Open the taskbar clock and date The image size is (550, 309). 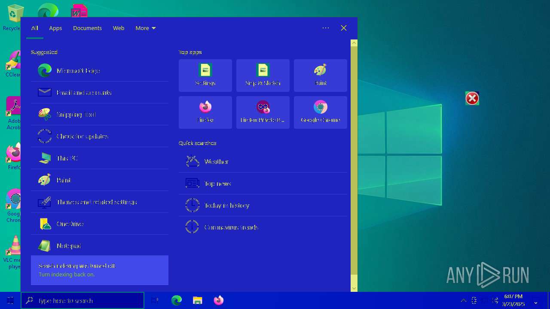[x=513, y=300]
